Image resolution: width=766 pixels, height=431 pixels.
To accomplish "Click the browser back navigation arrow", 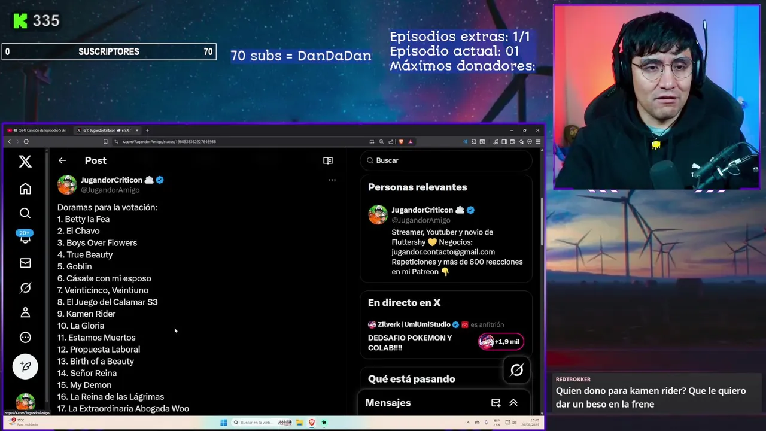I will [x=9, y=142].
